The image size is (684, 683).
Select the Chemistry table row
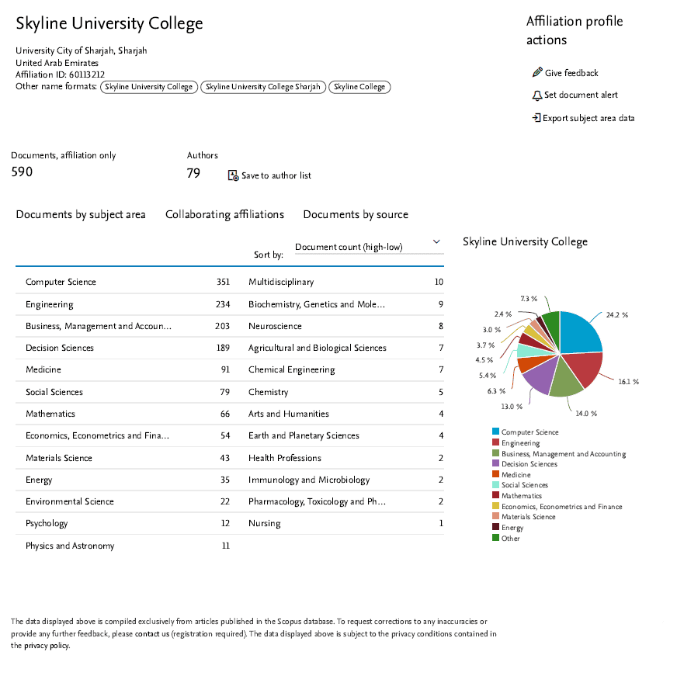click(x=346, y=392)
